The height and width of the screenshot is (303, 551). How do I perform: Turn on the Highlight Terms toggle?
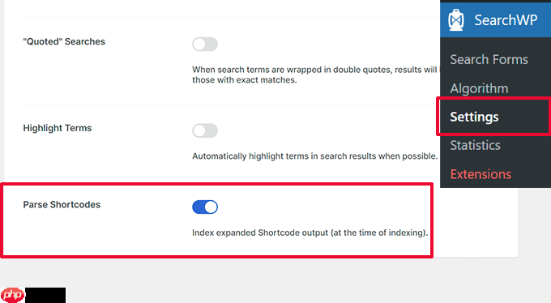coord(205,130)
